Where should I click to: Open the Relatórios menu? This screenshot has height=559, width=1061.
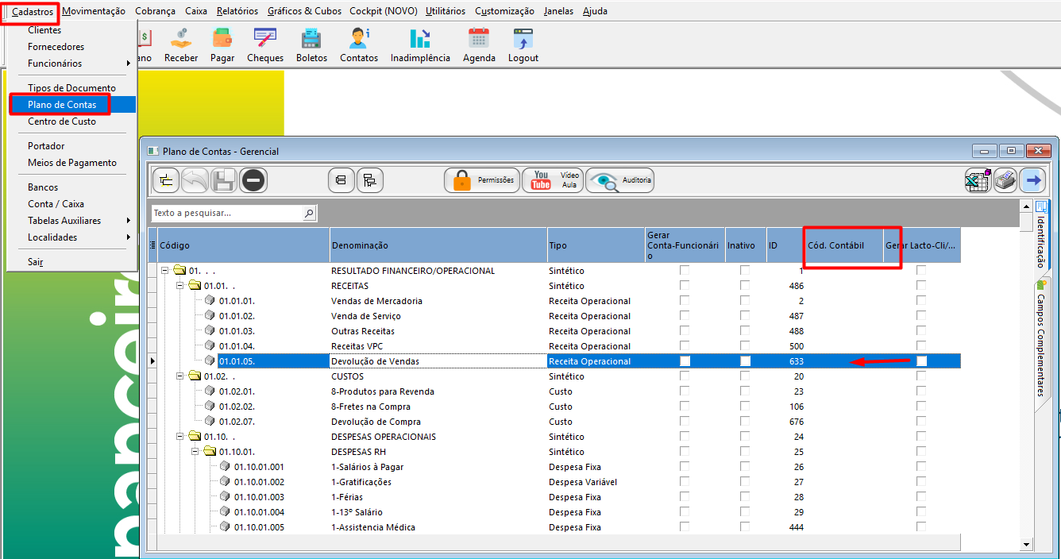pyautogui.click(x=237, y=11)
